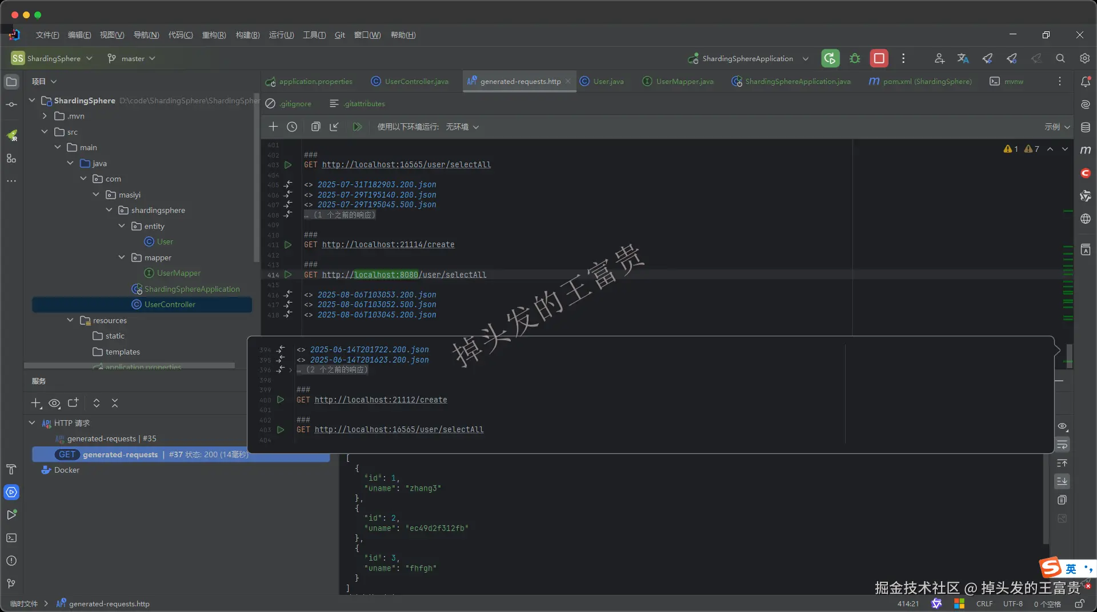Image resolution: width=1097 pixels, height=612 pixels.
Task: Open the ShardingSphere project dropdown
Action: 51,58
